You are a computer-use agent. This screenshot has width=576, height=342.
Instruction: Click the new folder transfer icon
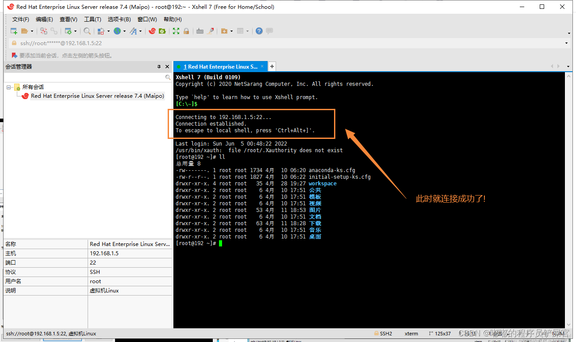[x=224, y=31]
